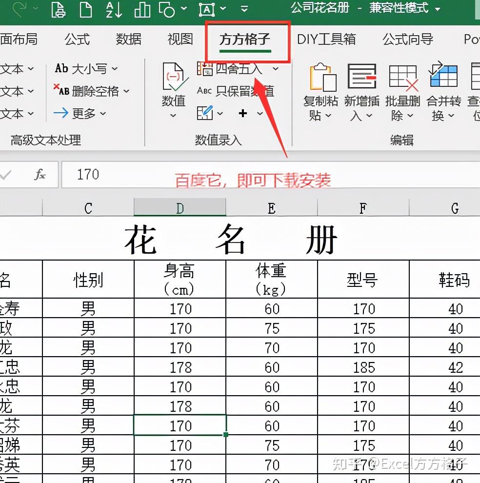Click the 删除空格 remove spaces button

(x=92, y=91)
